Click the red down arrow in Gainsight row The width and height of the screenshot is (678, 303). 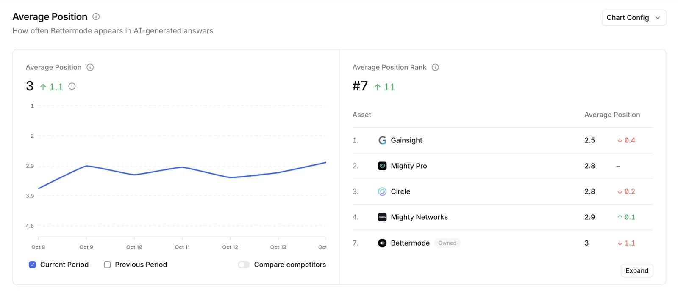[x=620, y=140]
